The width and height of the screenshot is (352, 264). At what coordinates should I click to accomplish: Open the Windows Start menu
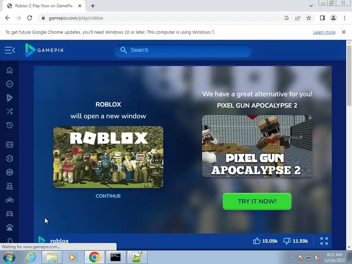9,257
